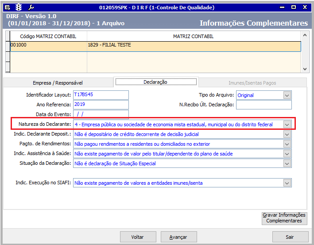Screen dimensions: 314x245
Task: Close the DIRF window with X
Action: tap(305, 7)
